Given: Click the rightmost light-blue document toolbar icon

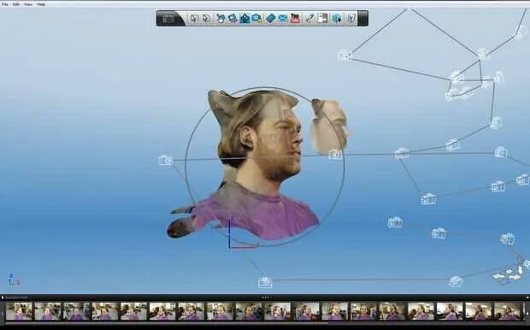Looking at the screenshot, I should point(350,18).
